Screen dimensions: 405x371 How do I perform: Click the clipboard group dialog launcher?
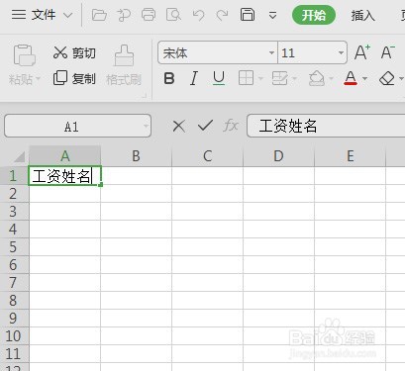(144, 96)
